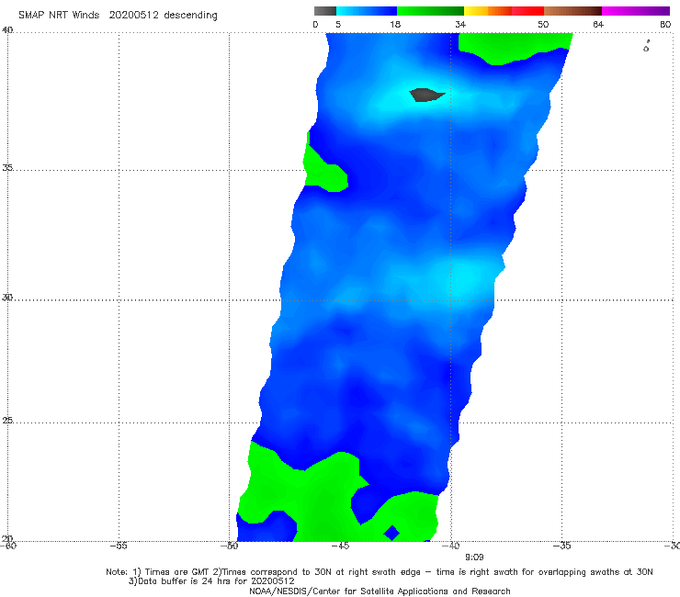This screenshot has height=597, width=680.
Task: Click the color bar label '5'
Action: pyautogui.click(x=338, y=25)
